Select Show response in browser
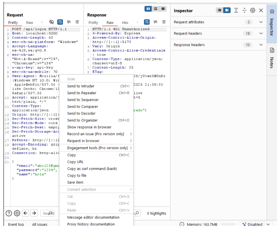 [x=96, y=127]
